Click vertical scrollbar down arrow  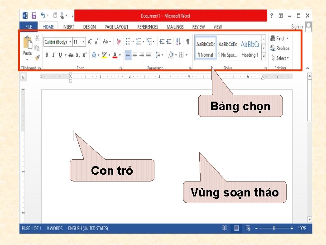(310, 220)
